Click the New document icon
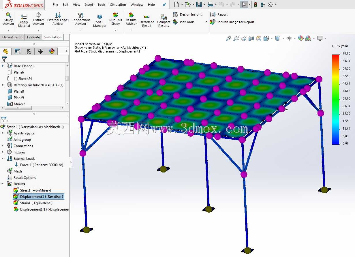Screen dimensions: 355x257 pyautogui.click(x=176, y=5)
